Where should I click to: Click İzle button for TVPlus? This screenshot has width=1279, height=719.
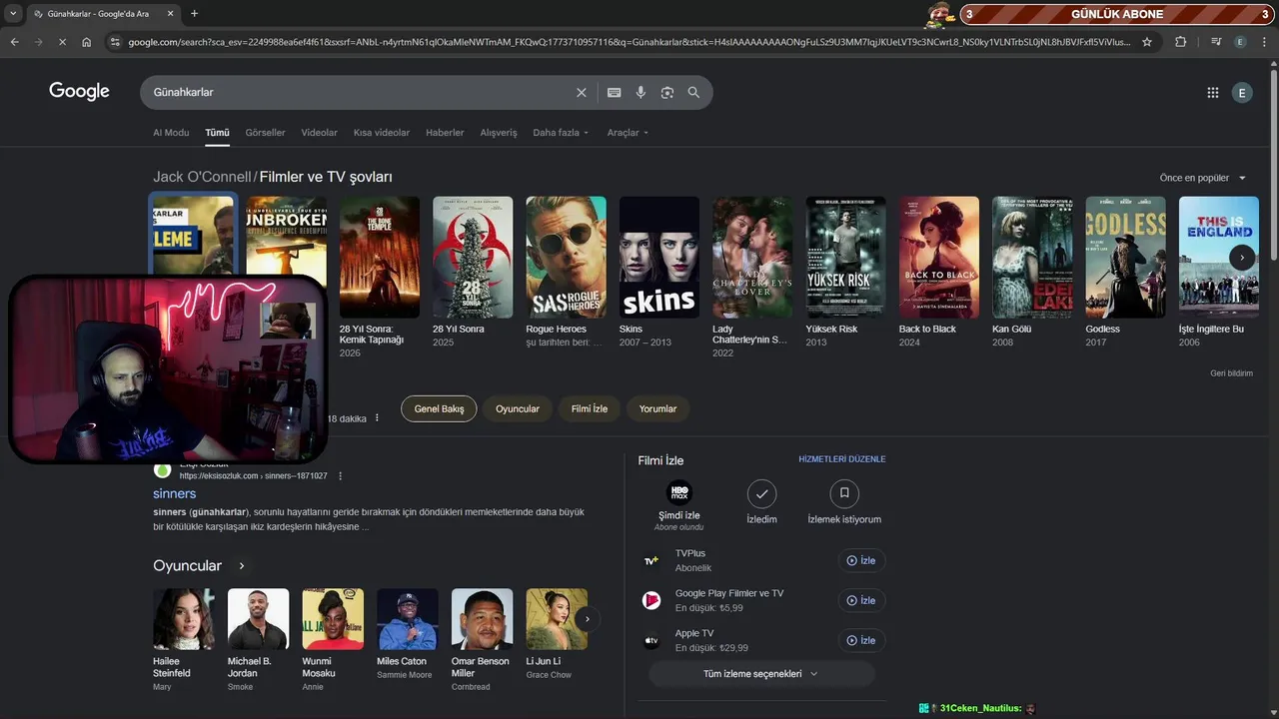click(861, 560)
